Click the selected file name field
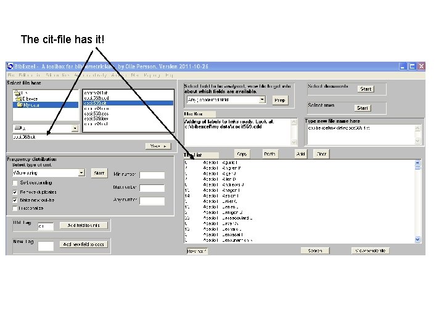The width and height of the screenshot is (444, 333). tap(94, 137)
